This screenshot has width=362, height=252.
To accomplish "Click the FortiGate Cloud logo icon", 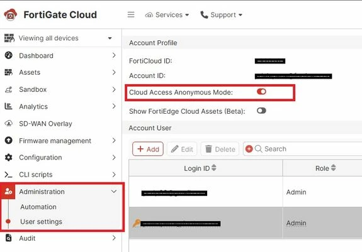I will 11,14.
